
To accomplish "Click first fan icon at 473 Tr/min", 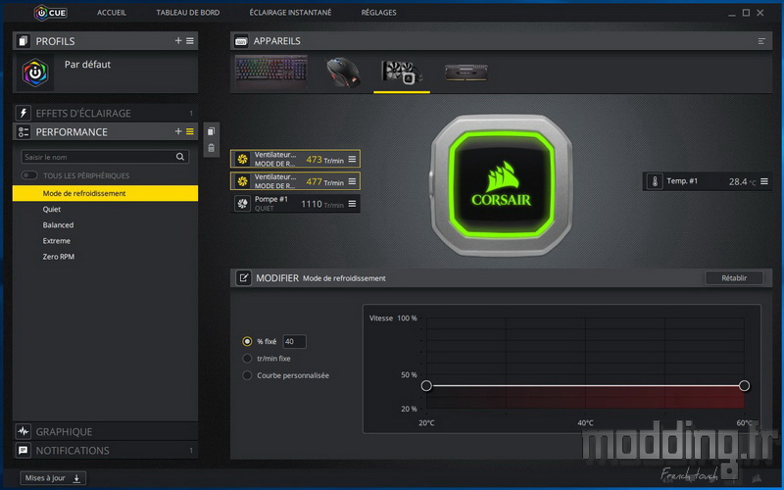I will 242,159.
